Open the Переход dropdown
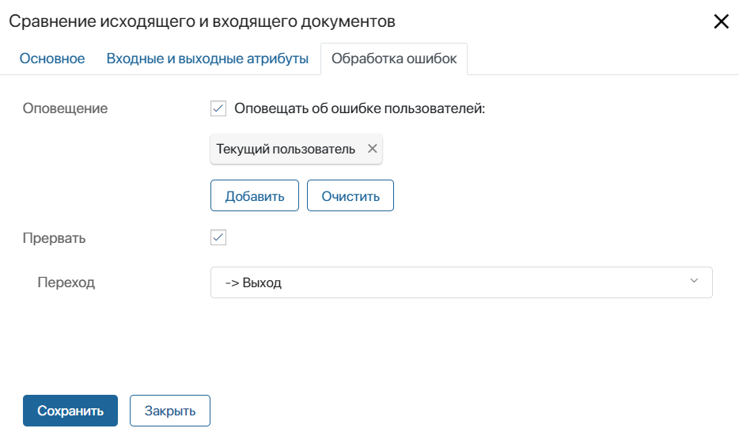The image size is (739, 432). pyautogui.click(x=461, y=282)
